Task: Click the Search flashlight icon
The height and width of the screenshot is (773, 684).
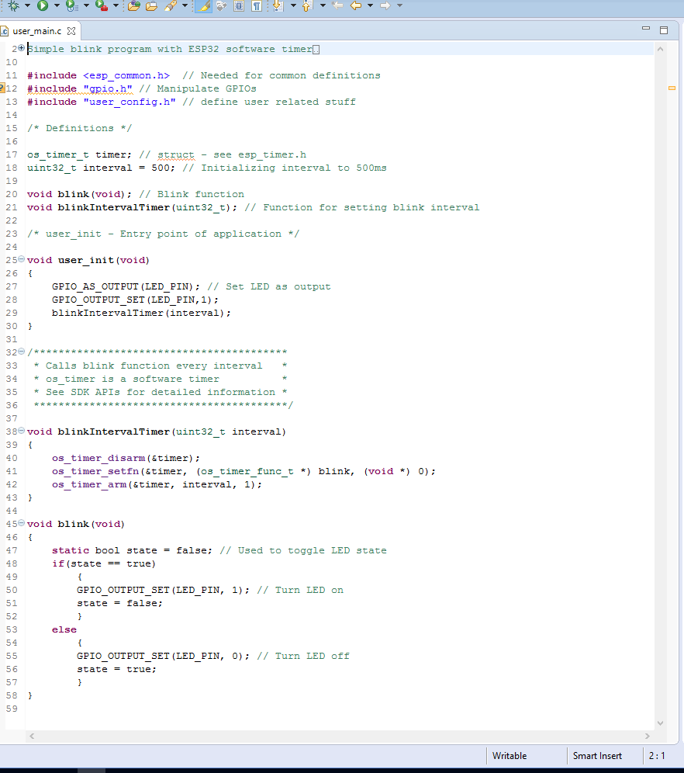Action: pyautogui.click(x=171, y=6)
